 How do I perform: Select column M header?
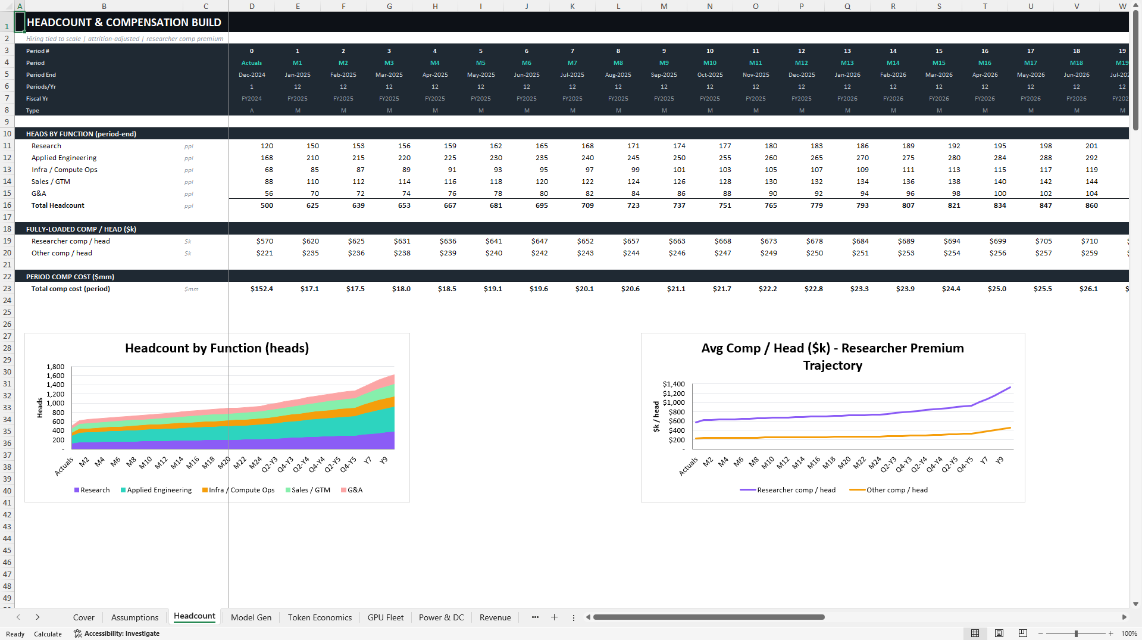click(x=664, y=6)
